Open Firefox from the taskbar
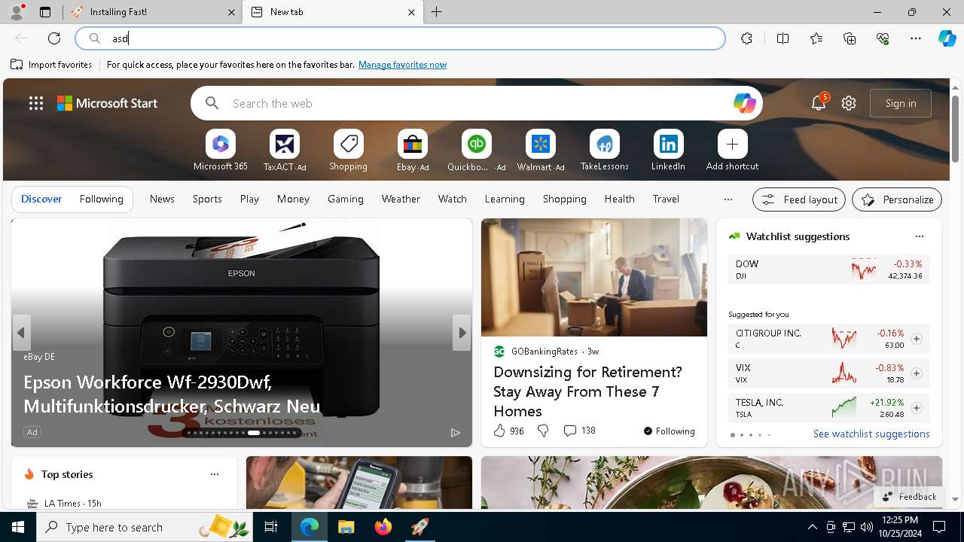 coord(383,527)
